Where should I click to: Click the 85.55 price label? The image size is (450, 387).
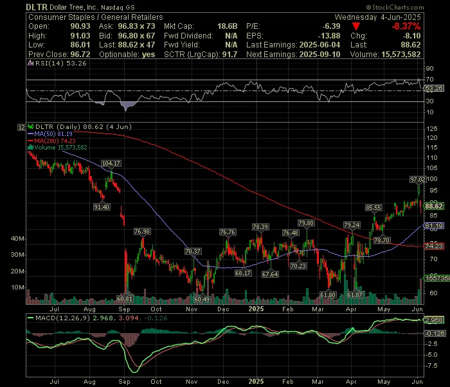click(x=373, y=207)
